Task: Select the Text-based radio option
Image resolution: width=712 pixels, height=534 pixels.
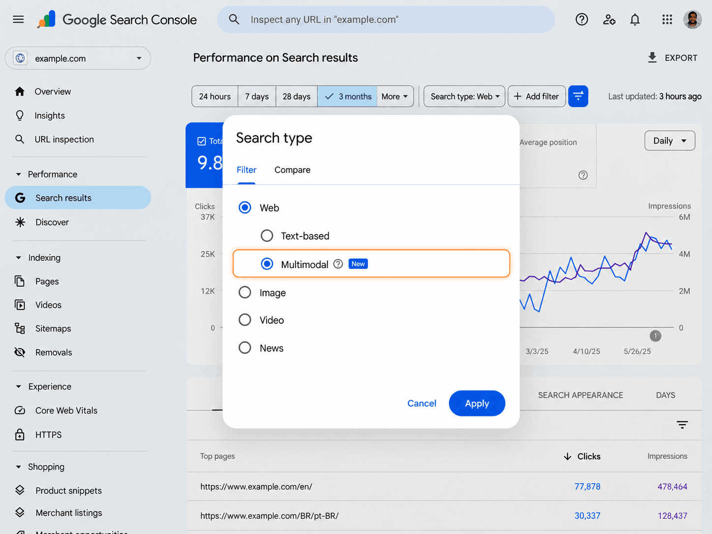Action: coord(267,236)
